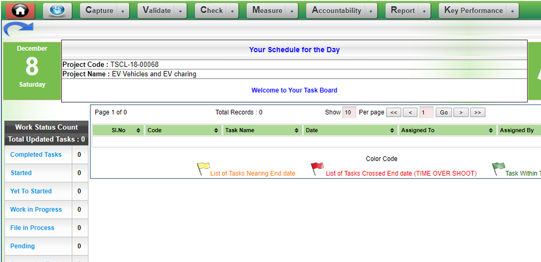The image size is (541, 262).
Task: Click the red flag icon
Action: coord(317,168)
